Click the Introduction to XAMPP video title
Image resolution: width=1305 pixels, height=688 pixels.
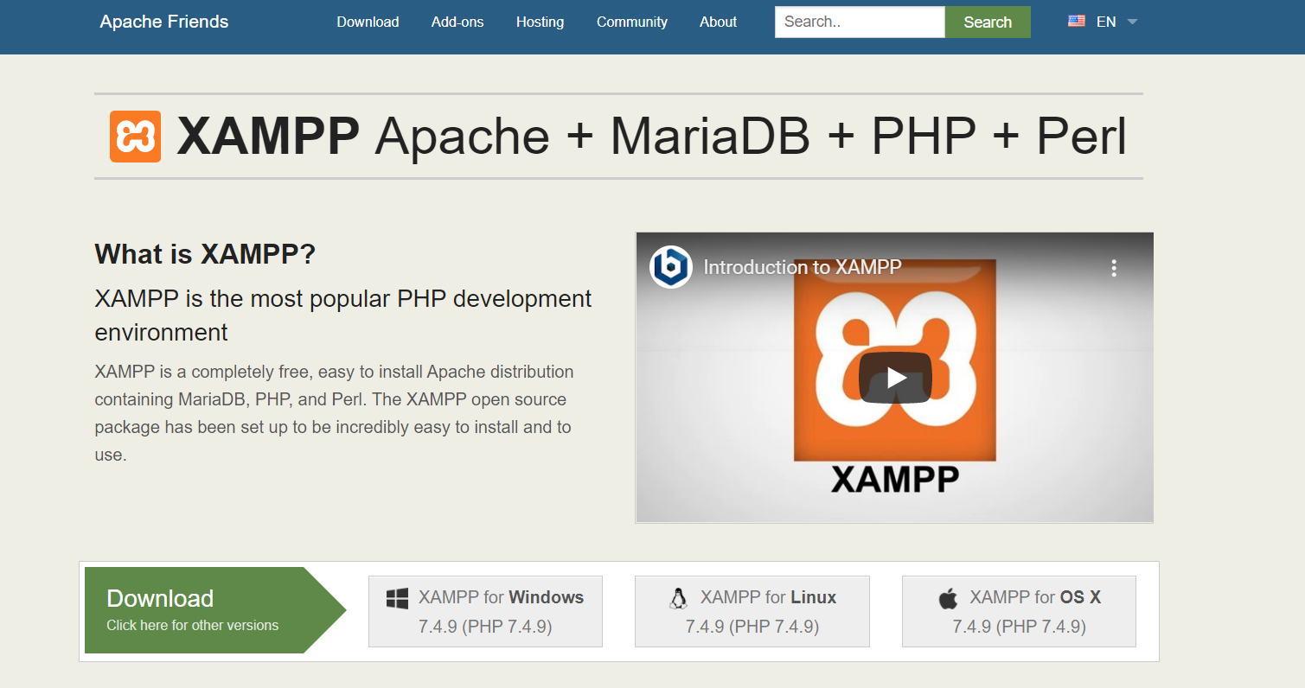[x=802, y=267]
